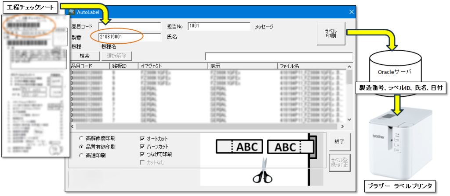Click inside the 品目コード input field

tap(130, 27)
